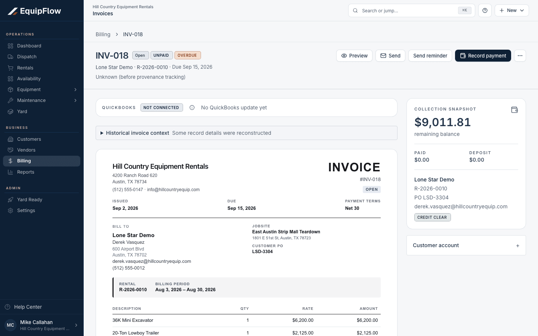This screenshot has width=538, height=336.
Task: Click the Dispatch truck icon in sidebar
Action: click(10, 57)
